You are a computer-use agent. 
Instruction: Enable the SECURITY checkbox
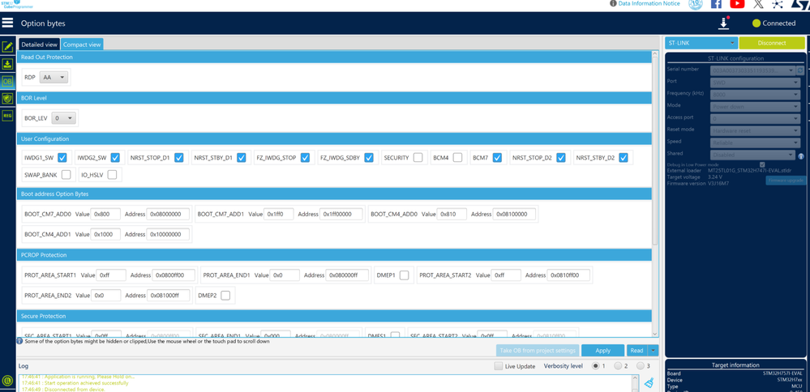click(x=418, y=157)
